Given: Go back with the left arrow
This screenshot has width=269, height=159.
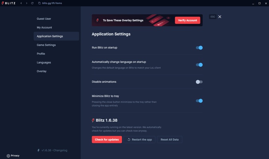Looking at the screenshot, I should point(21,3).
